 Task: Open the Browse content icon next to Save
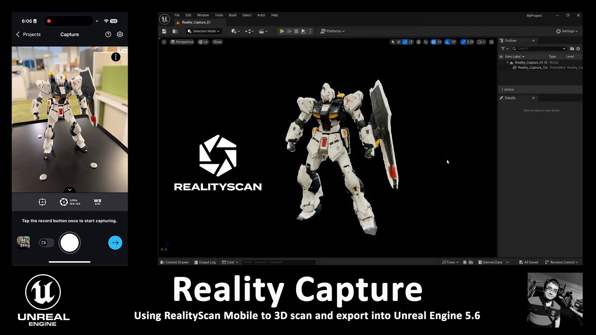click(x=175, y=31)
